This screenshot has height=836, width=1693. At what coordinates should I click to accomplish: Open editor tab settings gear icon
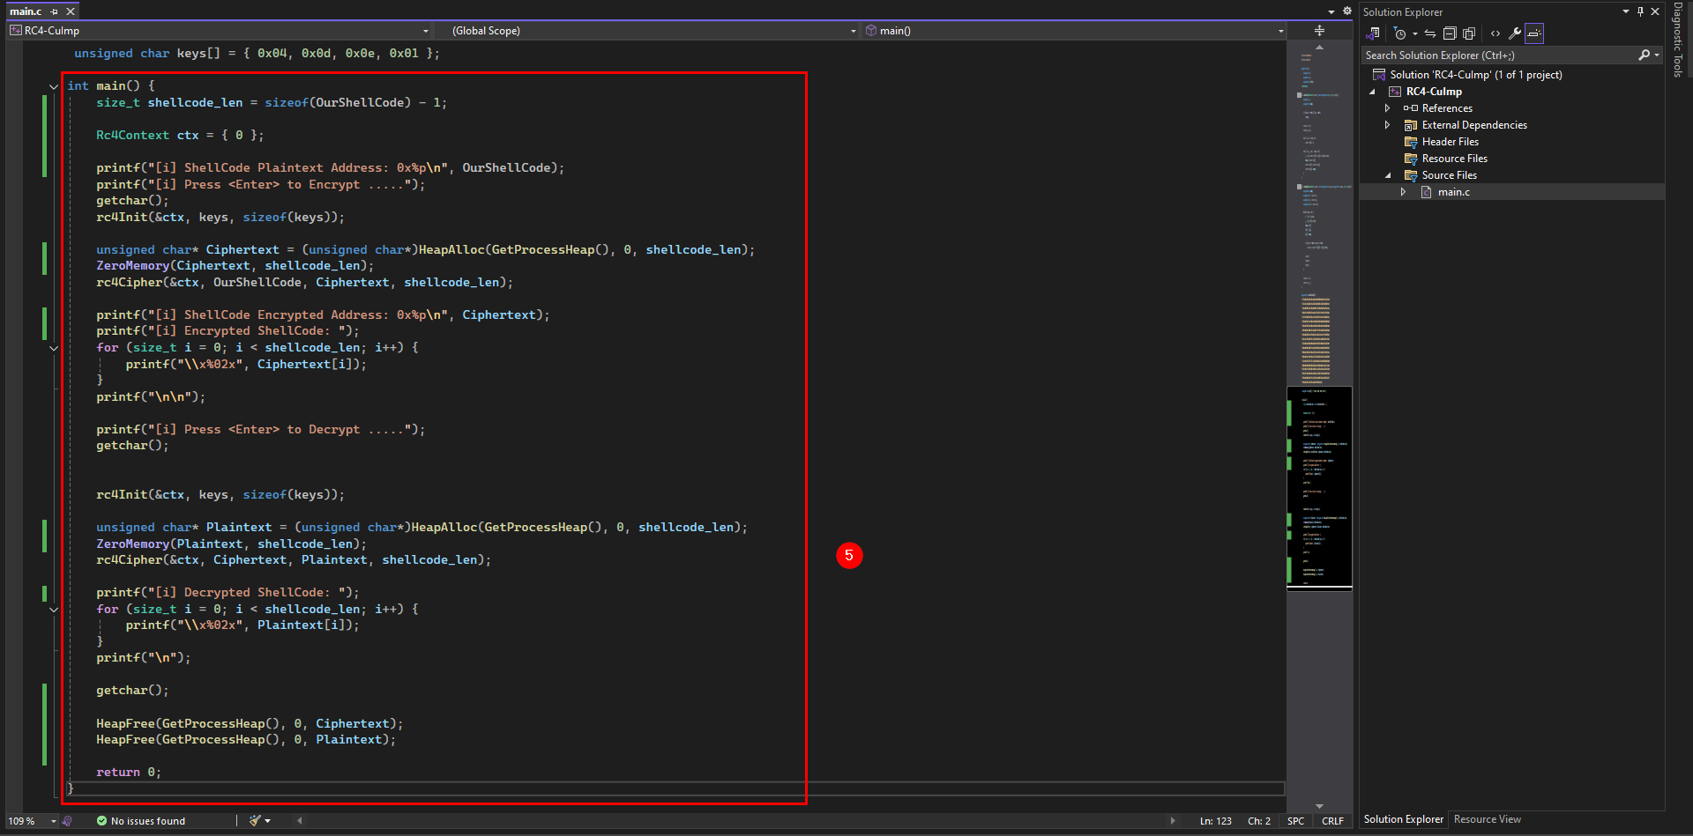tap(1346, 11)
